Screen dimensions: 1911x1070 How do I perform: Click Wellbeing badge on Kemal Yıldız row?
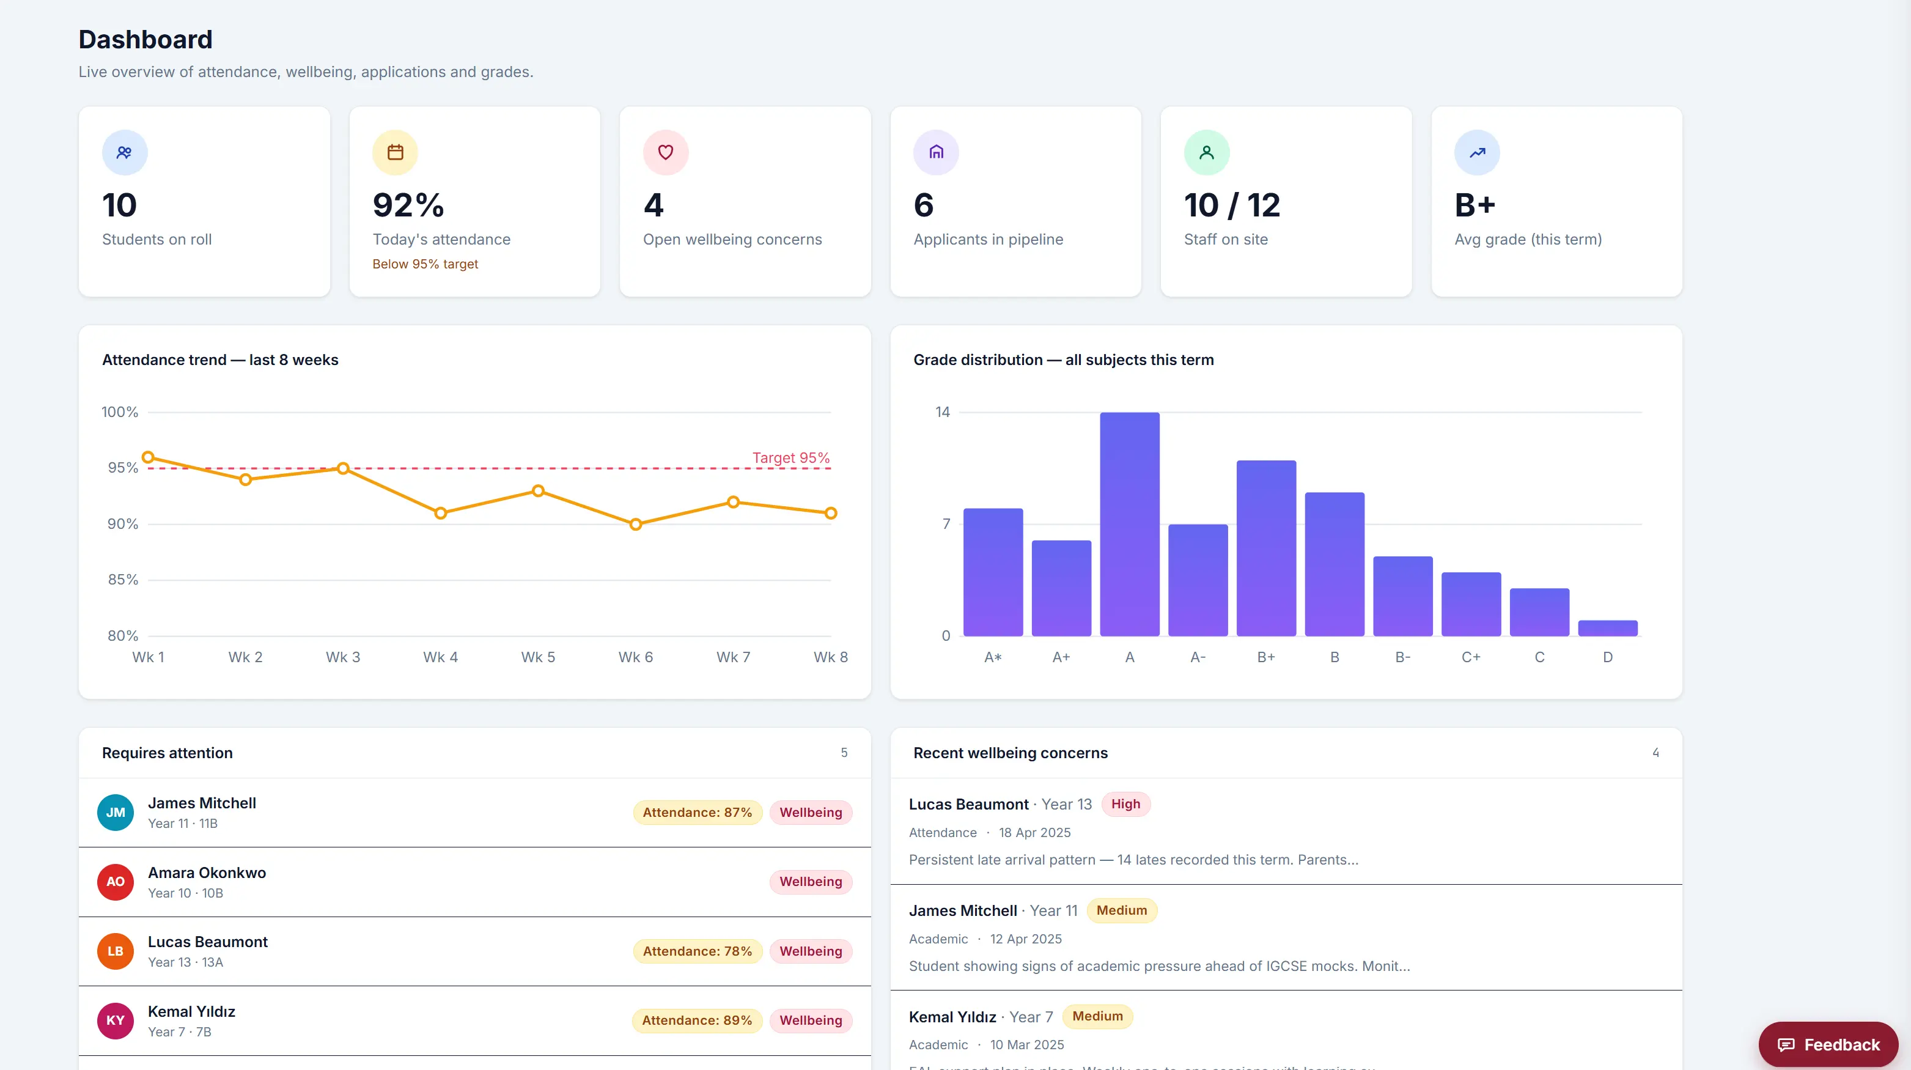811,1020
